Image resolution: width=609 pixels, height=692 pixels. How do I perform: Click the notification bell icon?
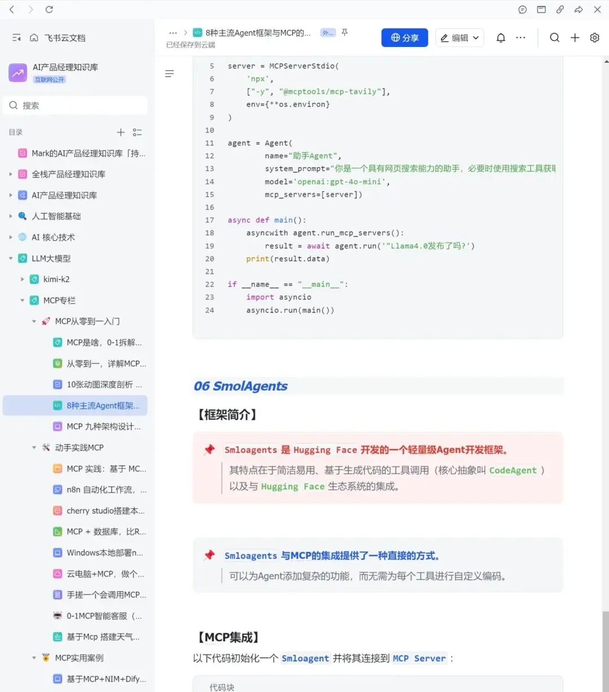500,37
